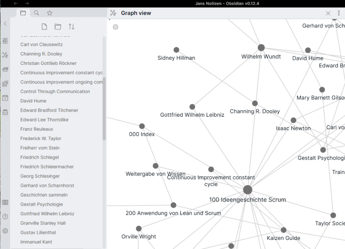
Task: Open more options menu of graph pane
Action: pyautogui.click(x=339, y=13)
